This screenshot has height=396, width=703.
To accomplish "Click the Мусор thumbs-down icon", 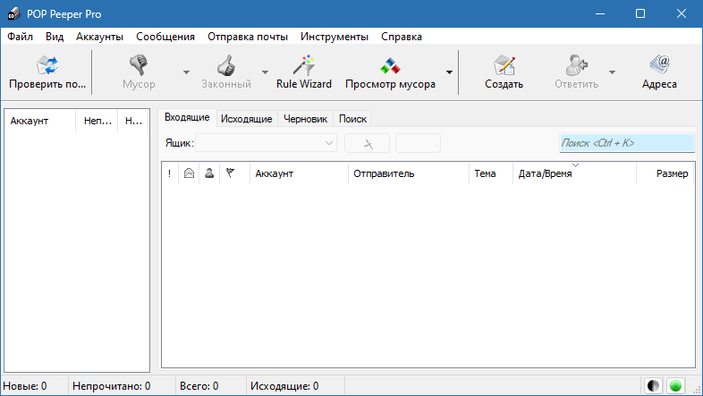I will click(x=139, y=65).
